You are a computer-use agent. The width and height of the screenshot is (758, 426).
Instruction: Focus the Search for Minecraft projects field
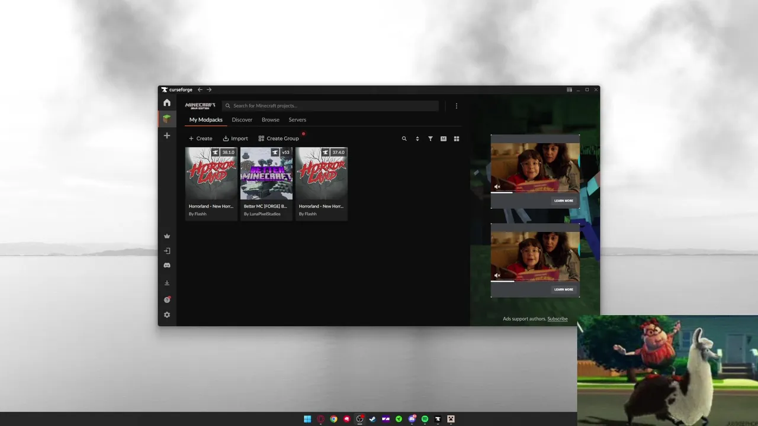click(x=330, y=106)
